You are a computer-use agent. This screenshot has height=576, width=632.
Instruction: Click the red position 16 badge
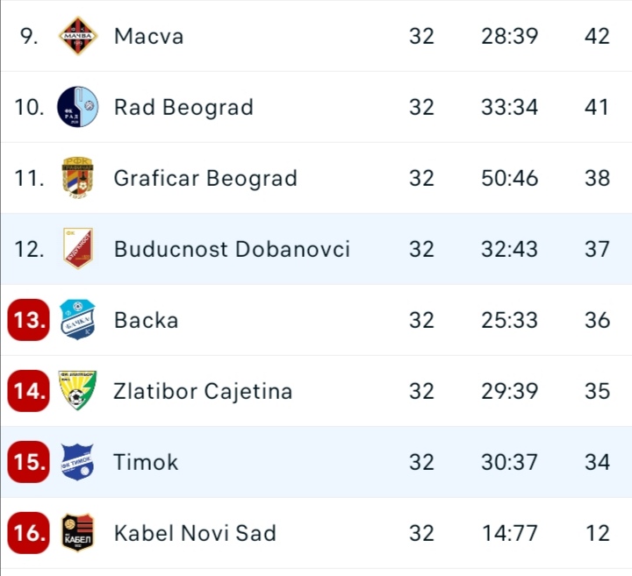29,533
